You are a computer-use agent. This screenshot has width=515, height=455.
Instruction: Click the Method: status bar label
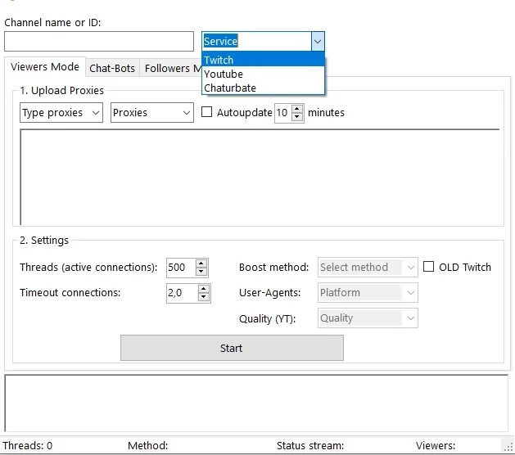148,445
